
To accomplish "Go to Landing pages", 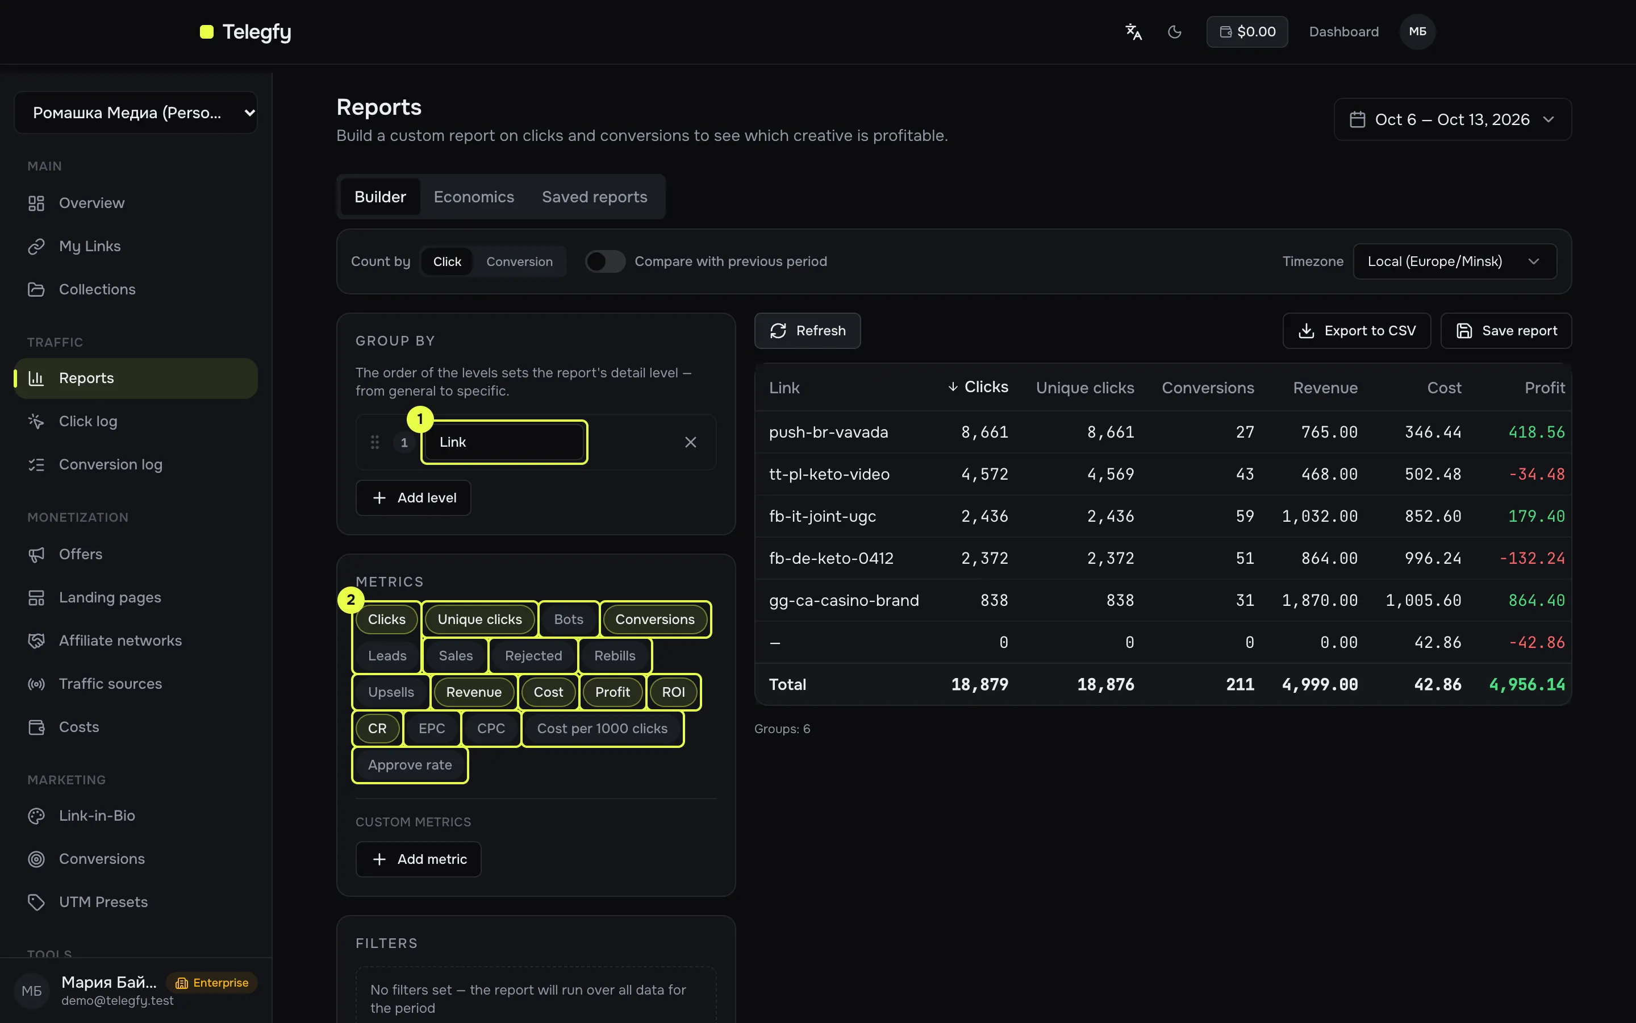I will [135, 597].
